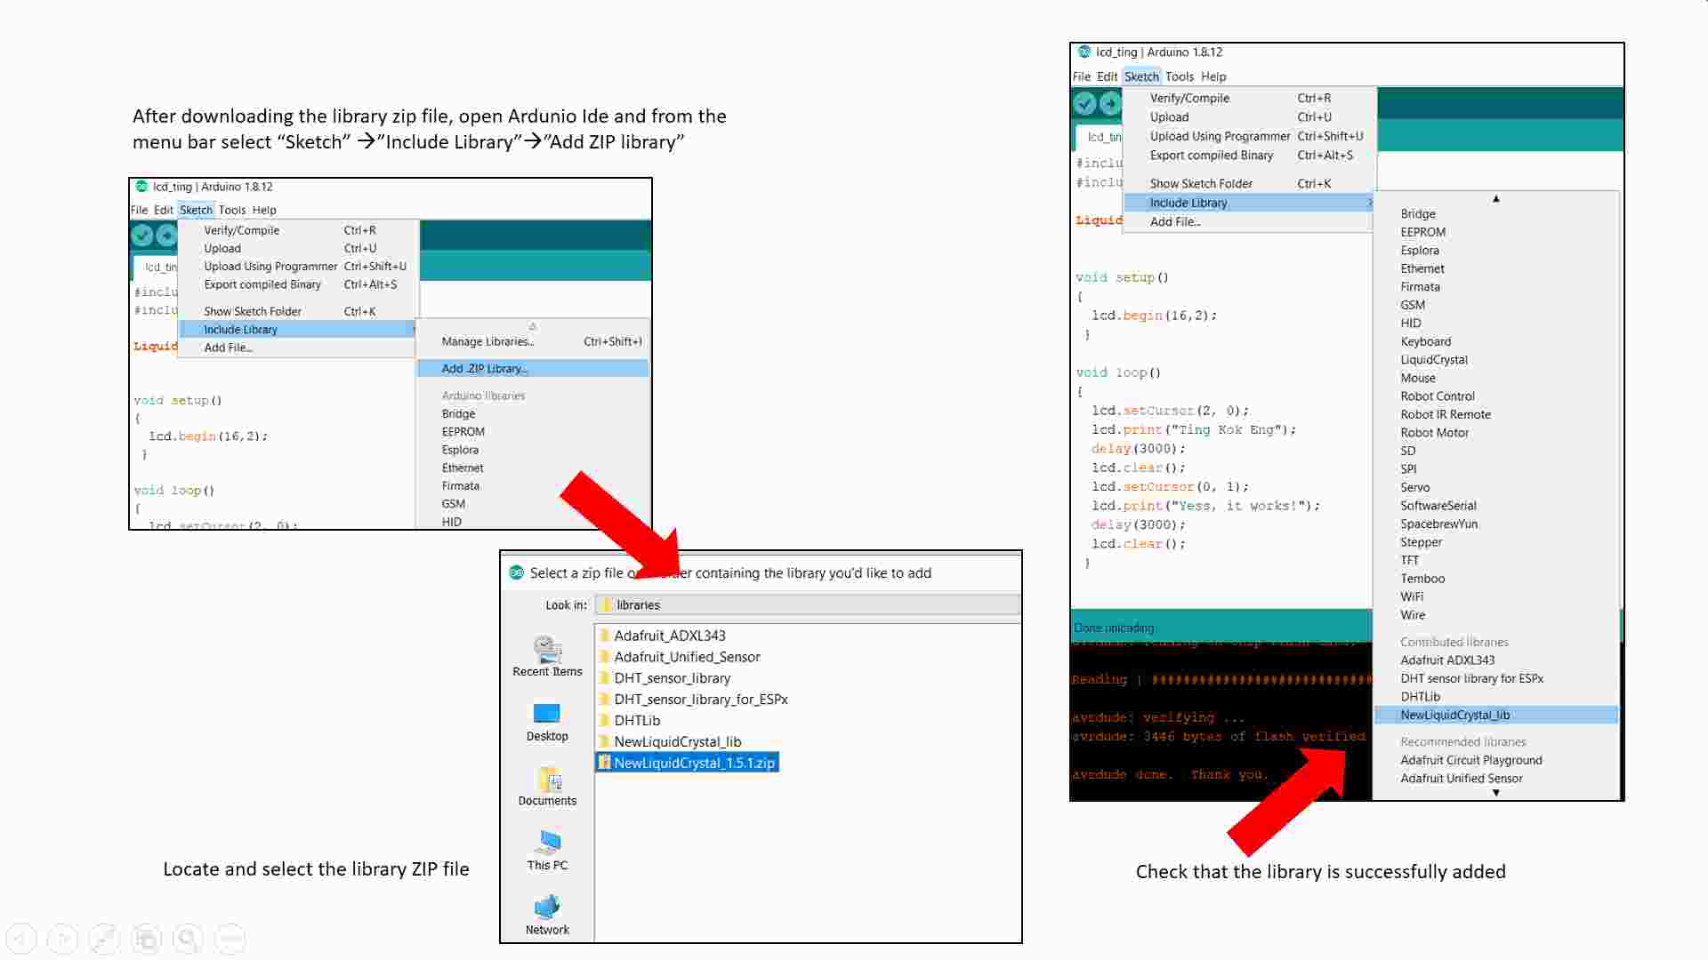This screenshot has width=1708, height=960.
Task: Select SoftwareSerial library in right window list
Action: pos(1496,505)
